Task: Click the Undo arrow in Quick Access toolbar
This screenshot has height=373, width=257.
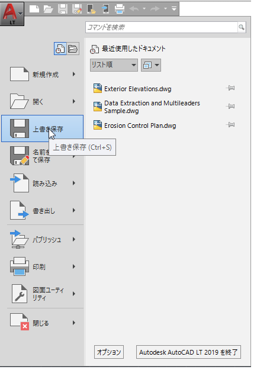Action: [x=134, y=9]
